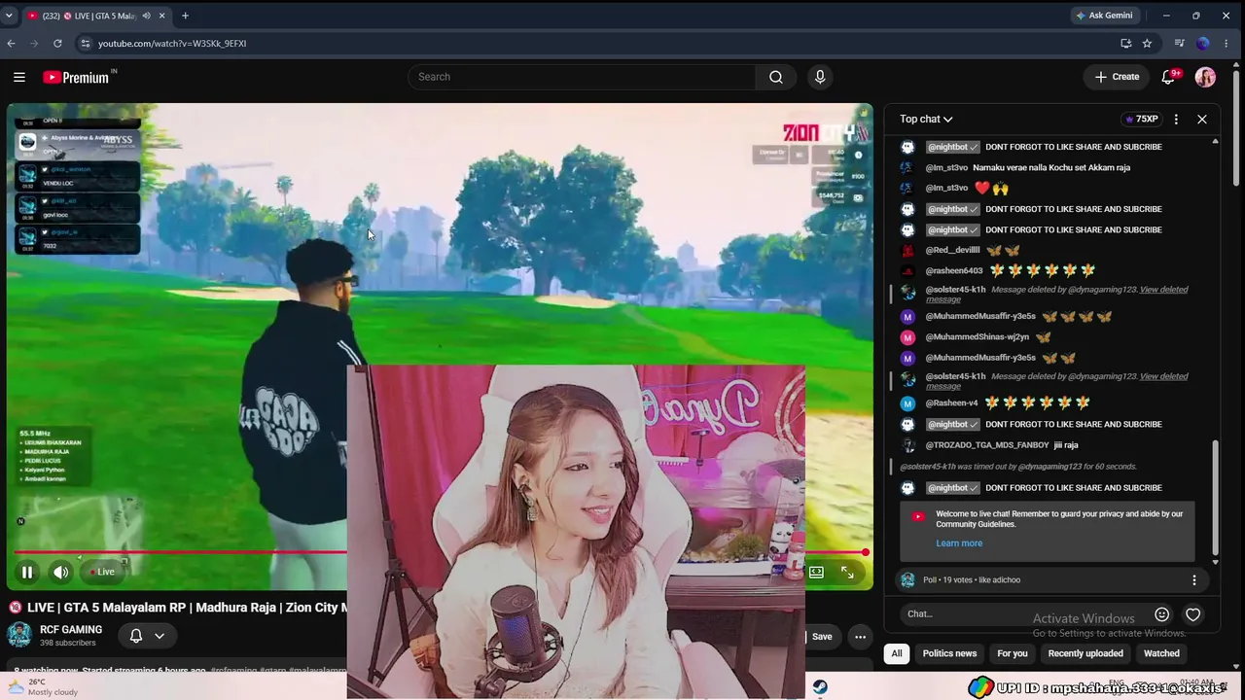Screen dimensions: 1245x700
Task: Focus the YouTube search field
Action: 582,77
